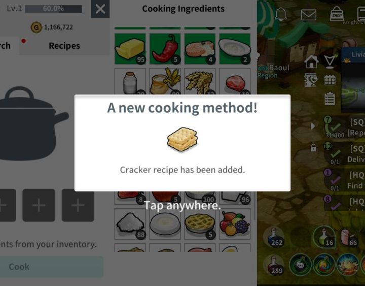The height and width of the screenshot is (286, 365).
Task: Open the mail envelope icon
Action: coord(308,15)
